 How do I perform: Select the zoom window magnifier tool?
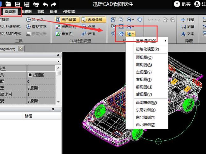click(121, 20)
